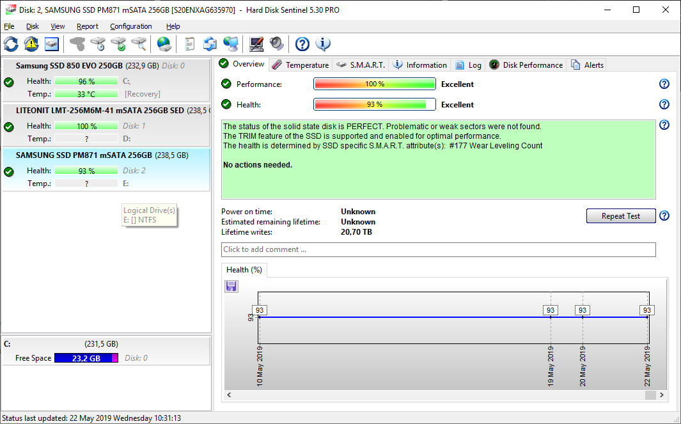Open the Help menu
This screenshot has width=681, height=424.
(173, 26)
